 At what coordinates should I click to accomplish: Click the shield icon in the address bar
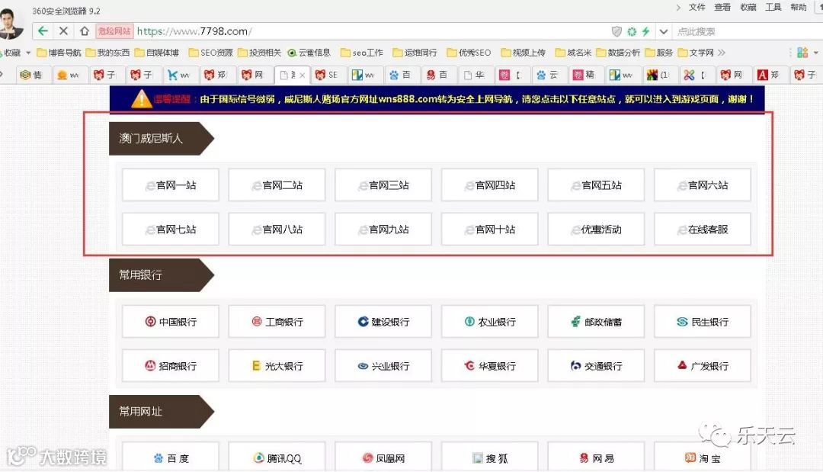click(616, 31)
